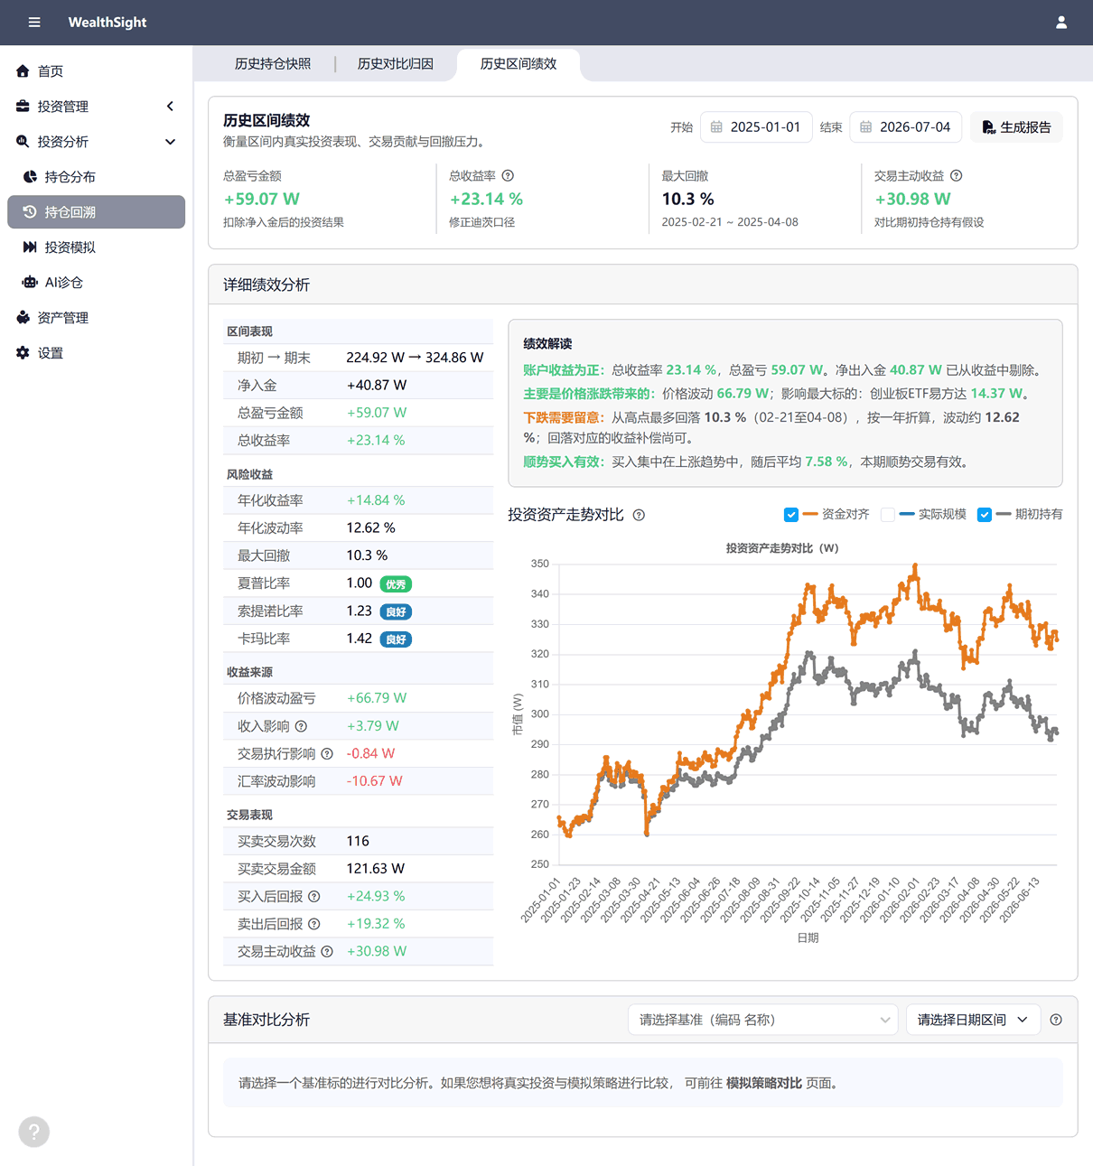Open the 请选择日期区间 dropdown

973,1020
